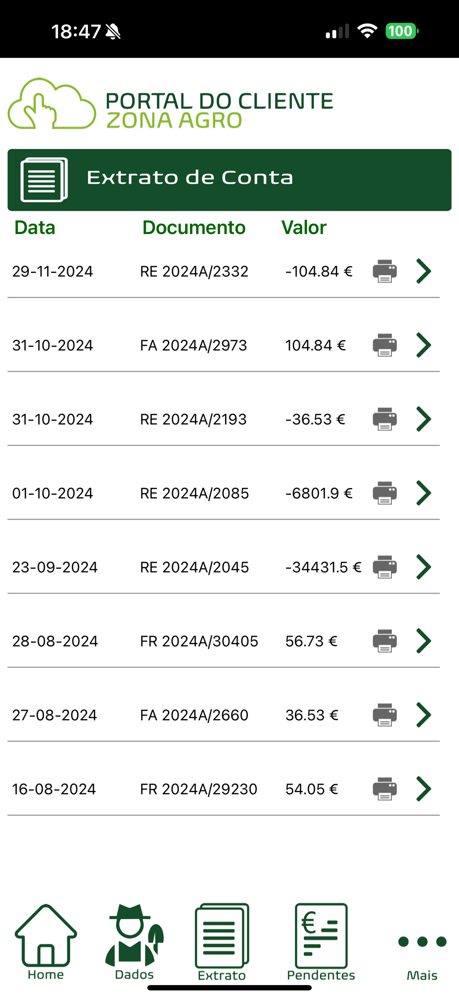The image size is (459, 999).
Task: Print document RE 2024A/2085
Action: pyautogui.click(x=384, y=493)
